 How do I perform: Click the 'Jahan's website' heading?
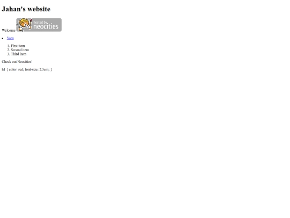pos(26,9)
